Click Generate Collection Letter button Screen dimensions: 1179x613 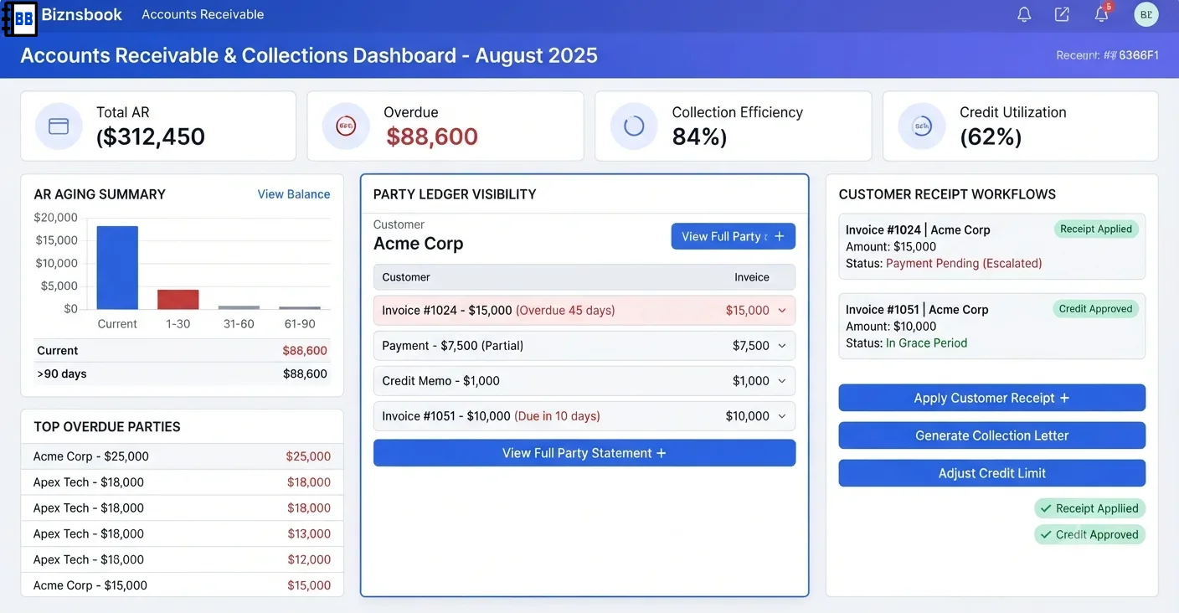[x=992, y=435]
